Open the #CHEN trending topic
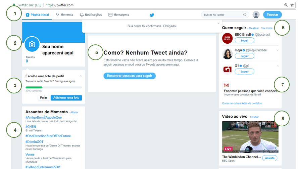 (x=31, y=127)
